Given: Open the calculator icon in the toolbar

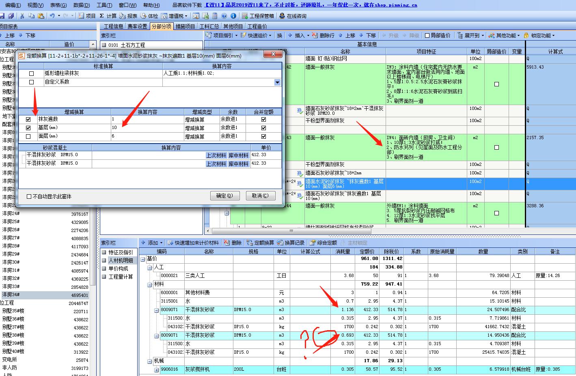Looking at the screenshot, I should (214, 16).
